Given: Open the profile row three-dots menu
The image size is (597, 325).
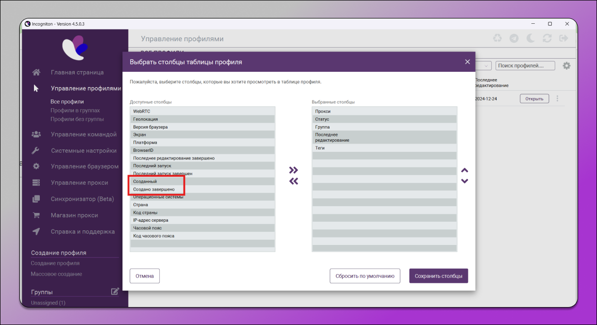Looking at the screenshot, I should 557,99.
